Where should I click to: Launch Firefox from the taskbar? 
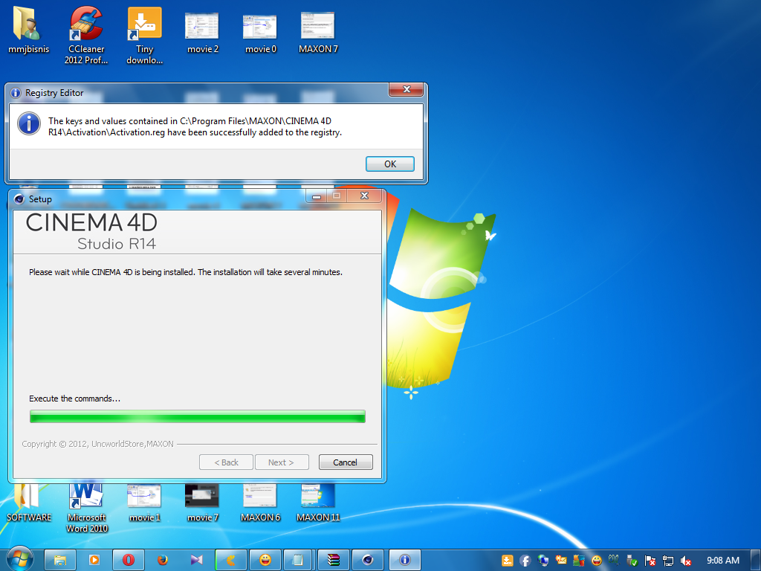[163, 561]
